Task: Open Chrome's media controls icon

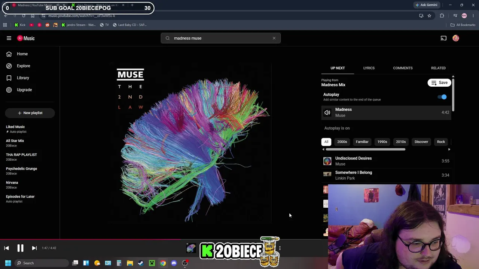Action: (455, 16)
